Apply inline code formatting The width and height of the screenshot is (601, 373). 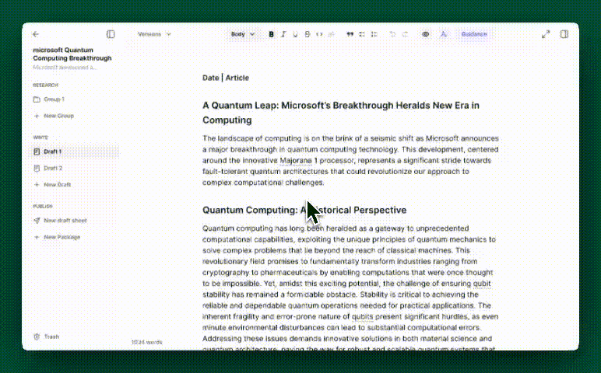click(x=319, y=34)
